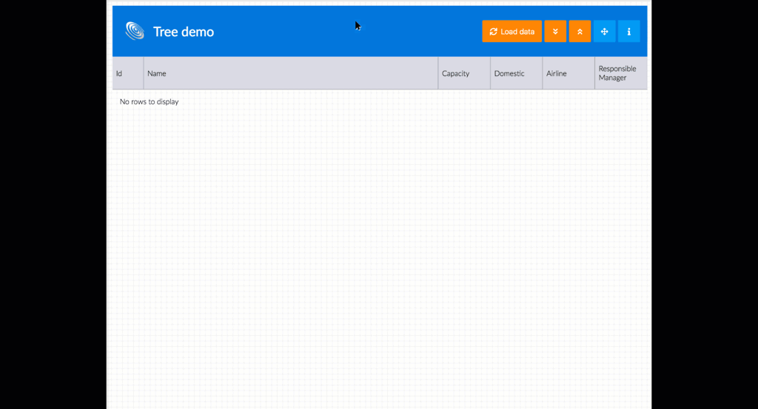Click the 'No rows to display' message

point(149,102)
